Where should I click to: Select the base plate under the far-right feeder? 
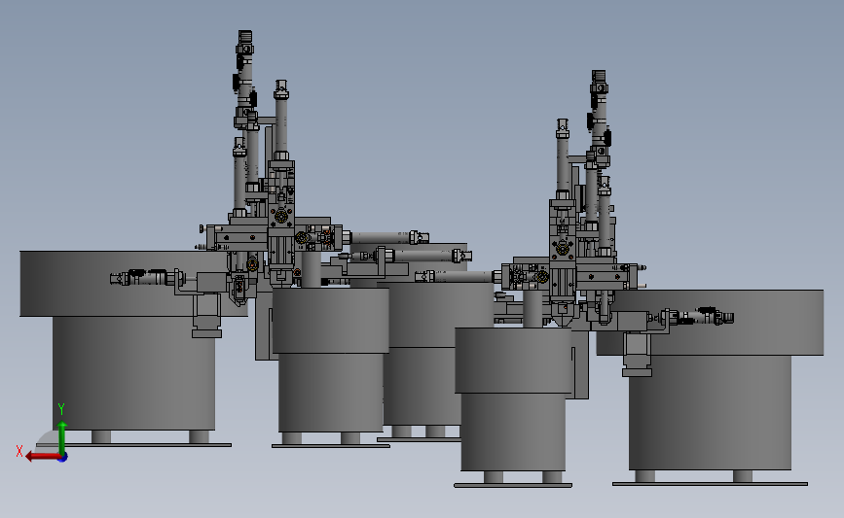710,484
